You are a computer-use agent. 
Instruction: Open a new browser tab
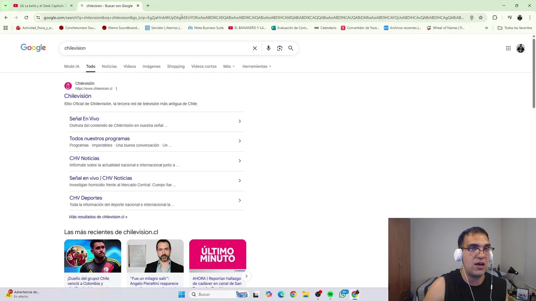pos(148,6)
